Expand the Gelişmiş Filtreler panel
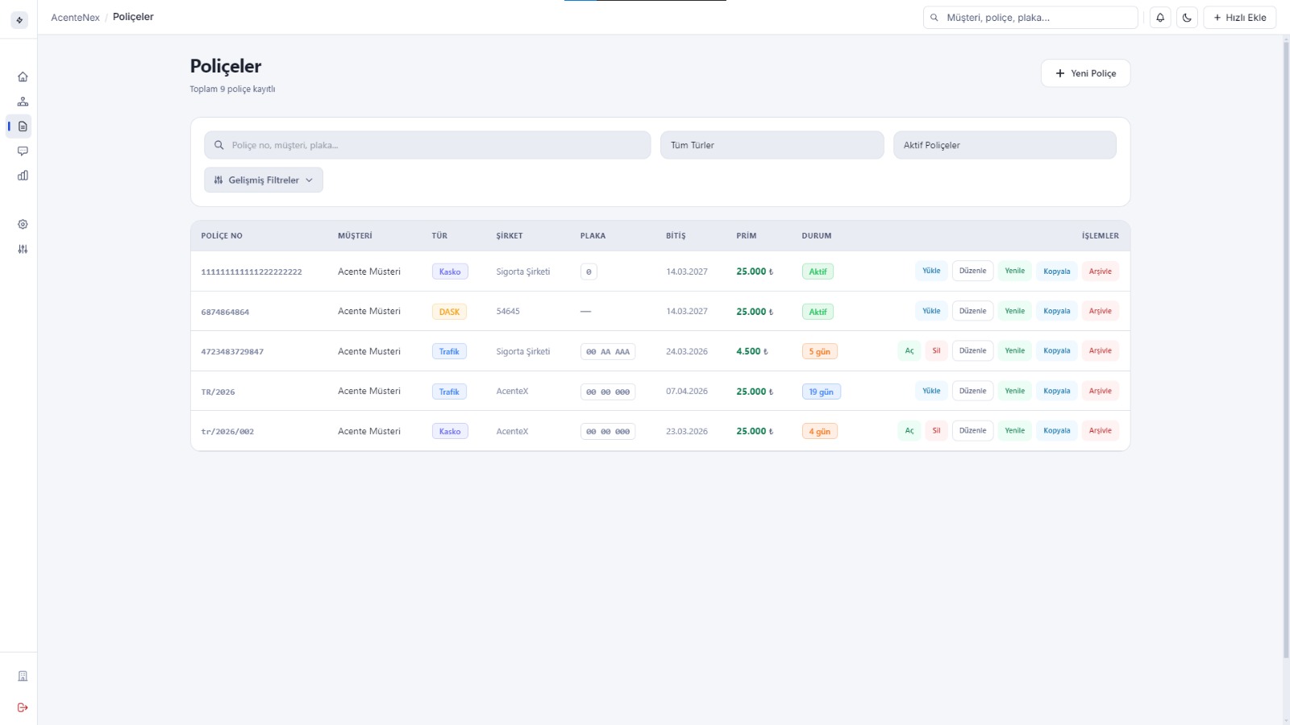The width and height of the screenshot is (1290, 725). tap(263, 180)
